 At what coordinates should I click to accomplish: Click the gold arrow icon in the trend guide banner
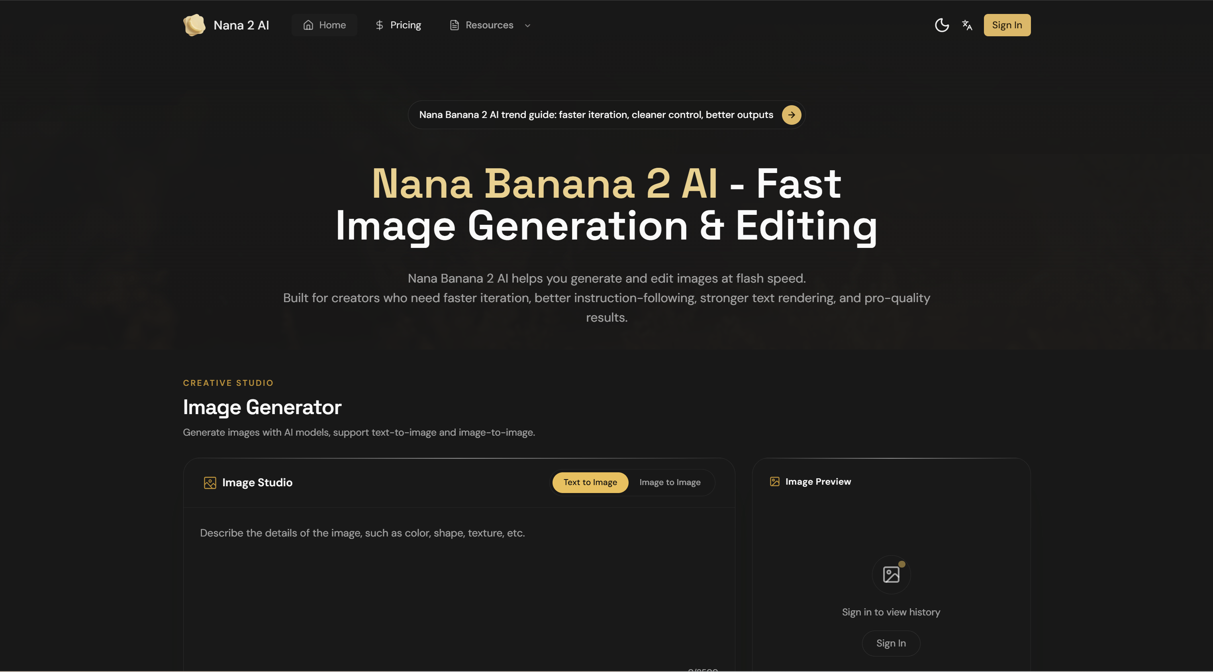coord(791,114)
